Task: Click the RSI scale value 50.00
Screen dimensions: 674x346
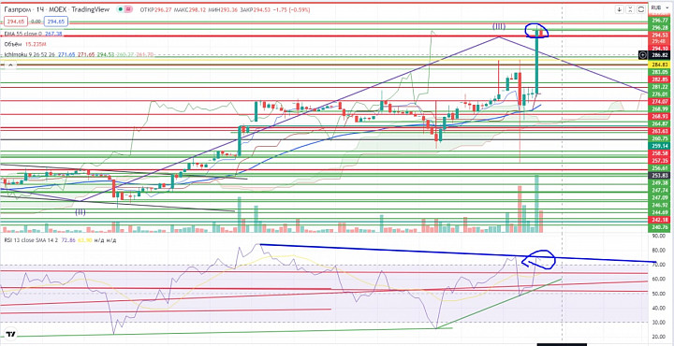Action: [x=658, y=294]
